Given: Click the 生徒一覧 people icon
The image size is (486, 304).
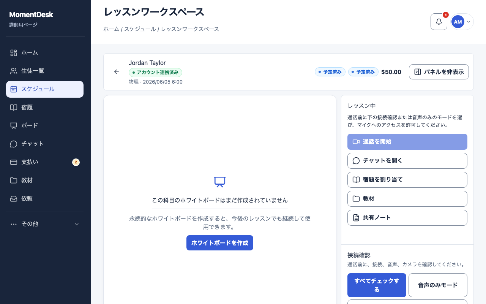Looking at the screenshot, I should click(14, 71).
